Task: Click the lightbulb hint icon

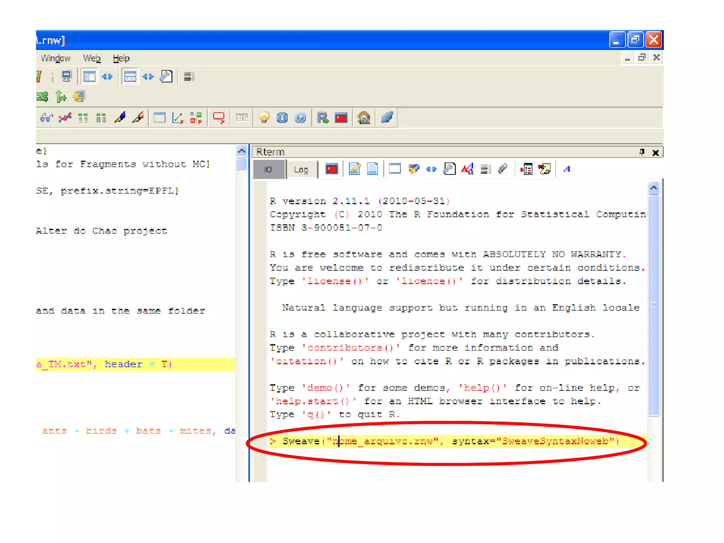Action: (x=264, y=118)
